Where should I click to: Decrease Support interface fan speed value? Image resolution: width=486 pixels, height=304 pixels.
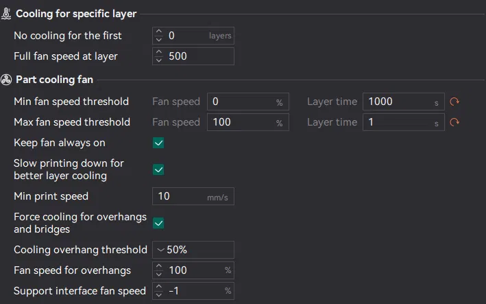pos(159,294)
